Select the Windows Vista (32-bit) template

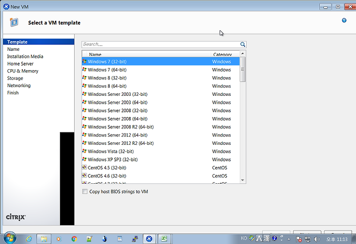[161, 151]
